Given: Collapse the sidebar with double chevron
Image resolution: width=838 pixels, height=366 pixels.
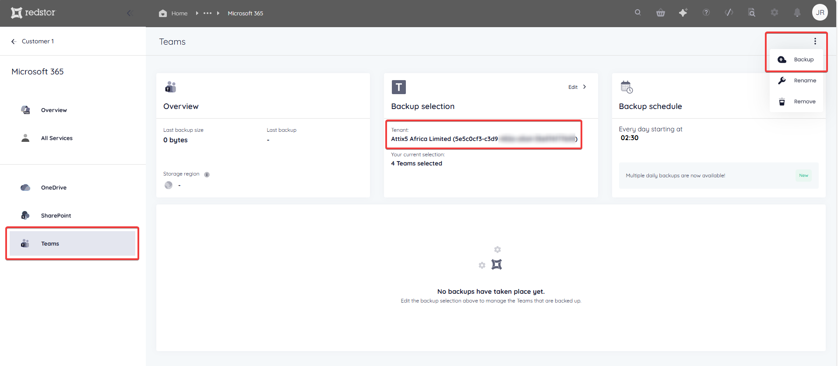Looking at the screenshot, I should [x=130, y=13].
